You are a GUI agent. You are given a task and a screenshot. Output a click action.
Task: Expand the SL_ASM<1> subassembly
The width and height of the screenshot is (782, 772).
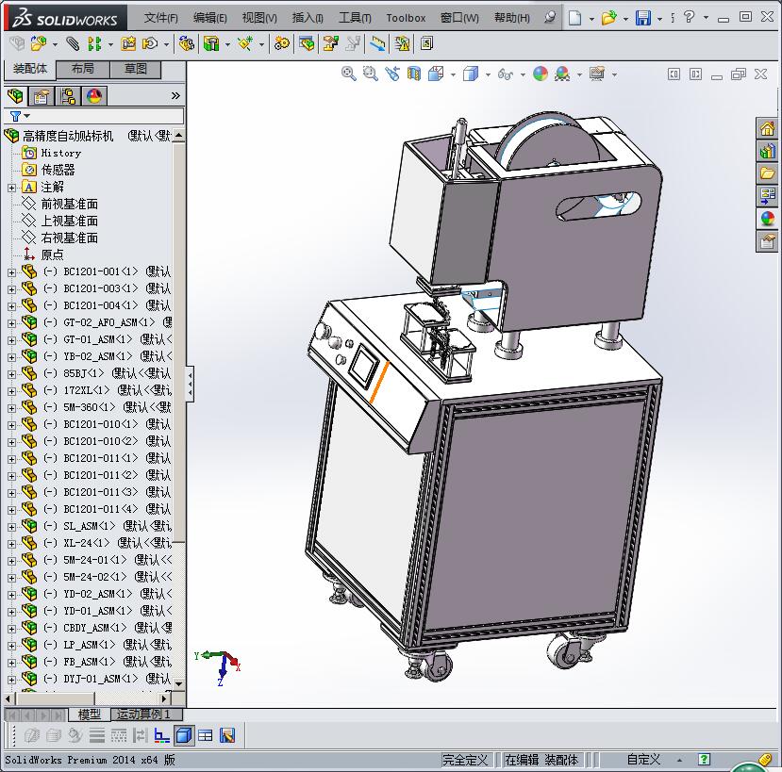(x=11, y=527)
